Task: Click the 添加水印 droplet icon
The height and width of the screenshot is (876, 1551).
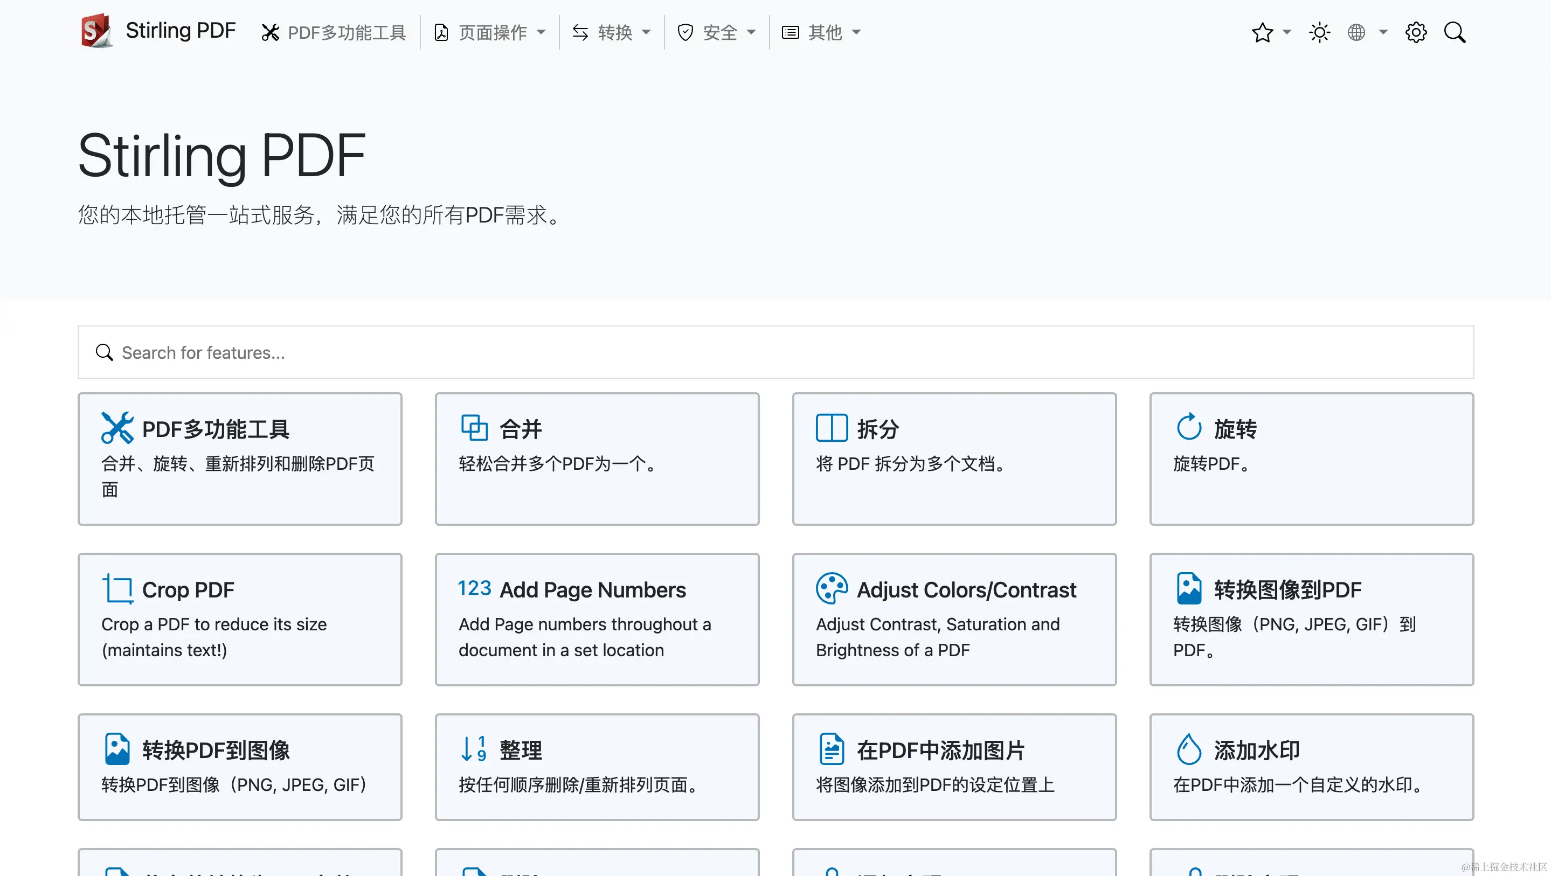Action: coord(1188,749)
